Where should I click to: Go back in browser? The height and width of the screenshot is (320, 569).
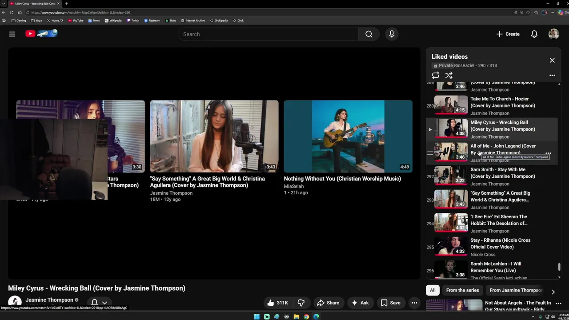[4, 12]
